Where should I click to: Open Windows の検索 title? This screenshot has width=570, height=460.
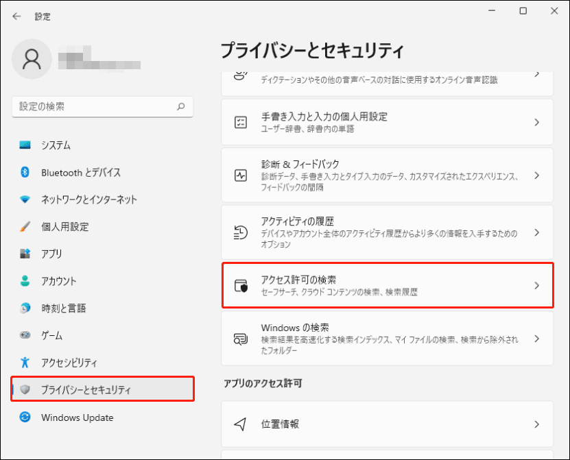[295, 328]
